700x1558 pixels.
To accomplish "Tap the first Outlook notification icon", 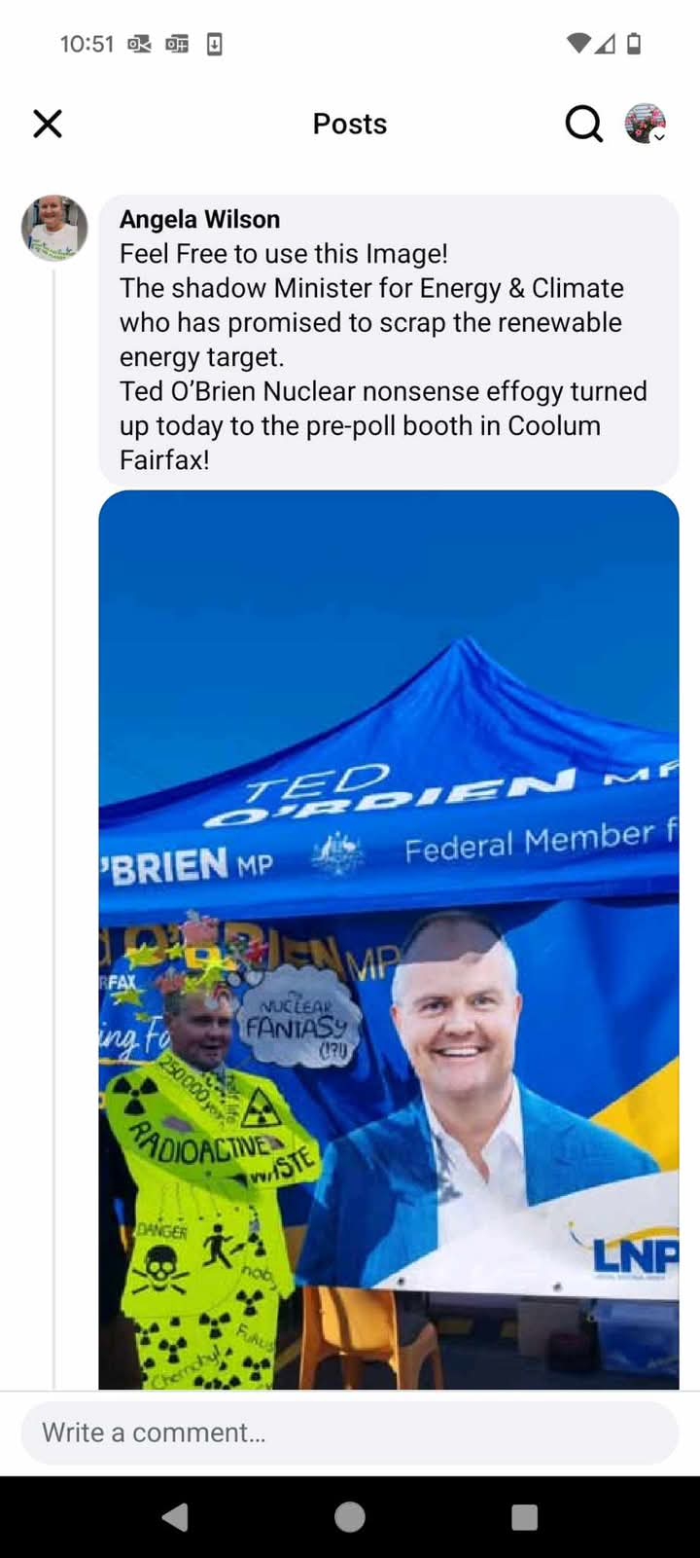I will coord(139,44).
